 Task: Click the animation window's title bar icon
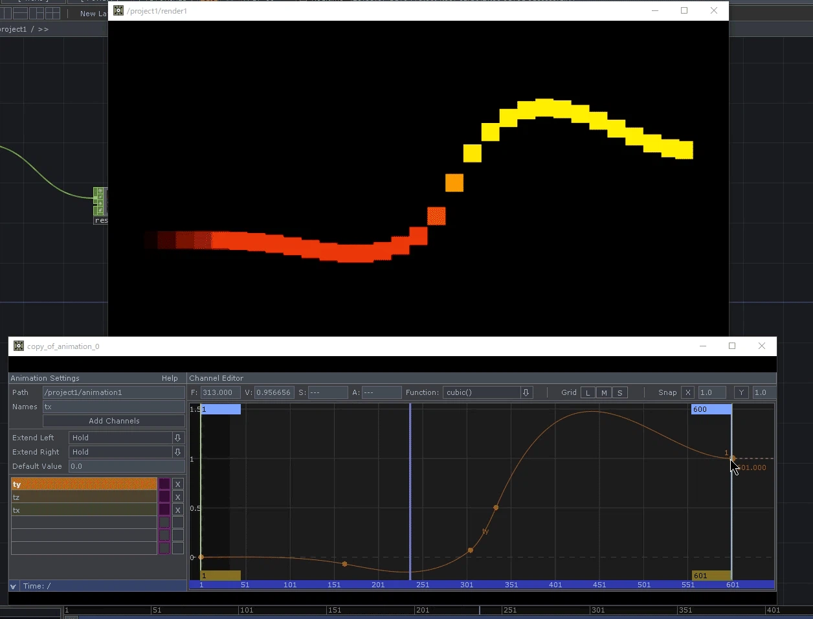tap(19, 346)
